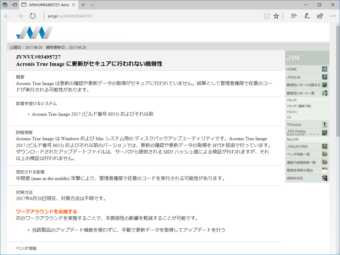Reload the page with the refresh icon
This screenshot has height=255, width=340.
(x=32, y=16)
